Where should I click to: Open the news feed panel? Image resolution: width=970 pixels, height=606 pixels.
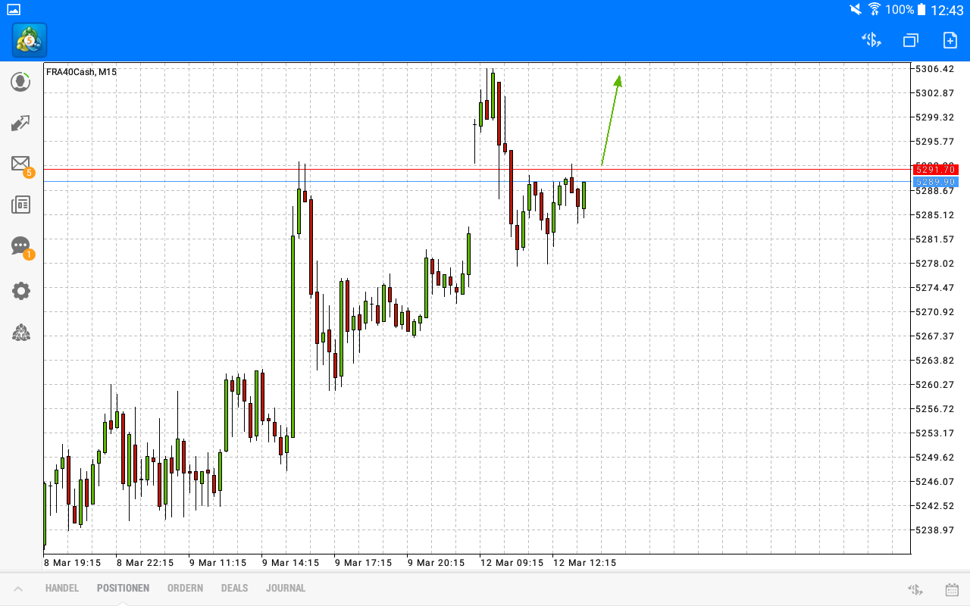(20, 205)
